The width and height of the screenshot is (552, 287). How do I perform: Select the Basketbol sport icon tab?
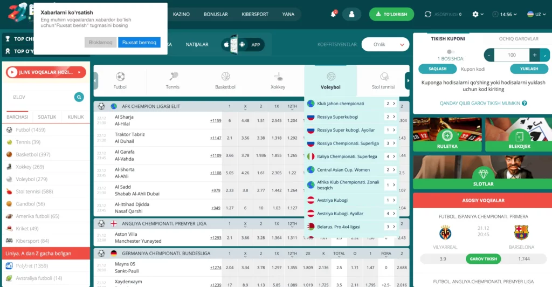point(225,80)
